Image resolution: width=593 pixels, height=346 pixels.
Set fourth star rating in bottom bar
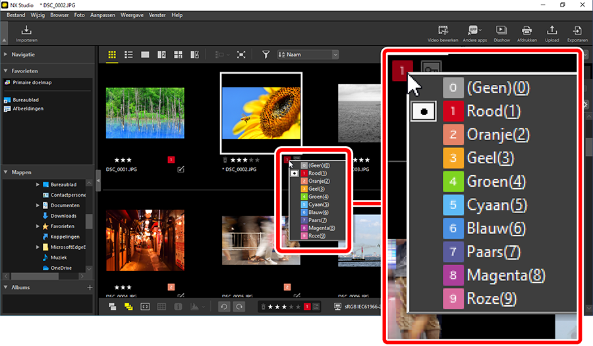[x=291, y=307]
